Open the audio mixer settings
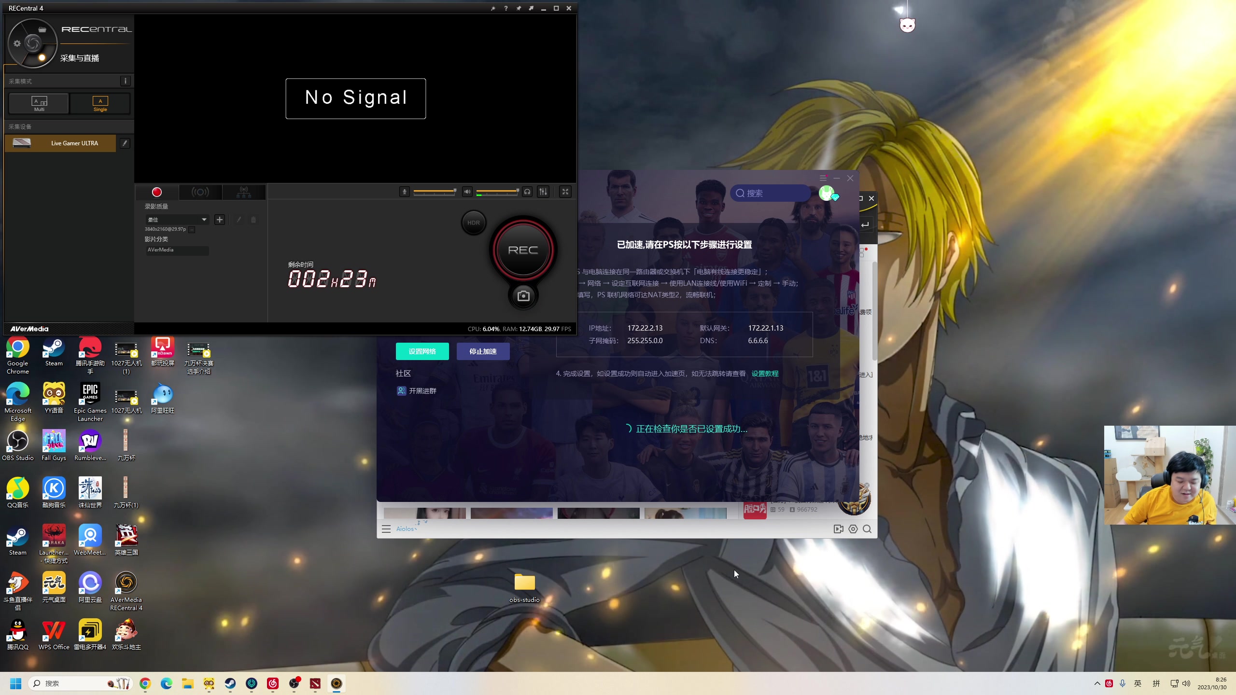The height and width of the screenshot is (695, 1236). 543,192
